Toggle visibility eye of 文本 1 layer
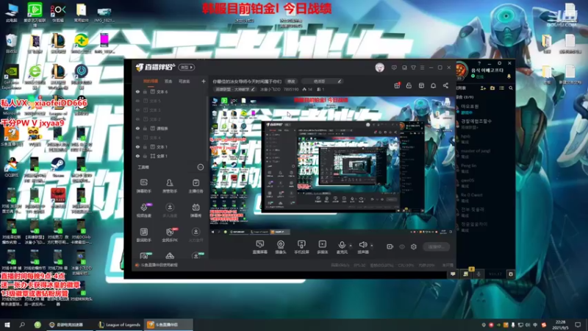Screen dimensions: 588x331 [137, 146]
